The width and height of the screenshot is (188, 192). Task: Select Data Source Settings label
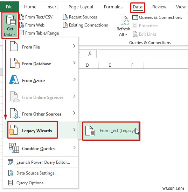click(x=37, y=173)
